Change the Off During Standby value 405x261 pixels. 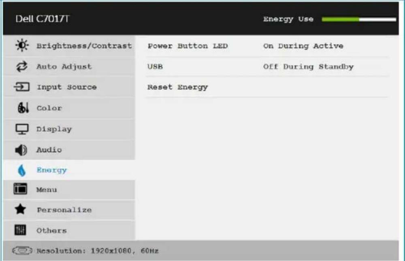[x=308, y=67]
